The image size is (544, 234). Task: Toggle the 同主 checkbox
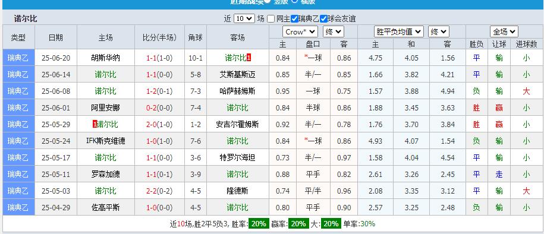tap(271, 19)
